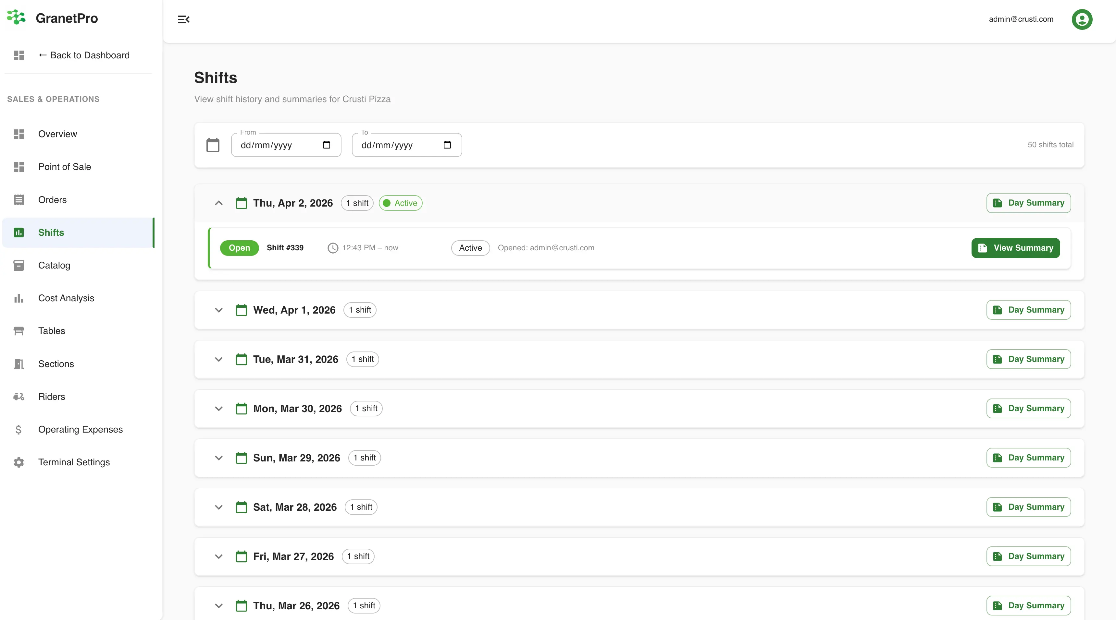This screenshot has width=1116, height=620.
Task: Expand the Wed, Apr 1, 2026 shift row
Action: click(x=218, y=310)
